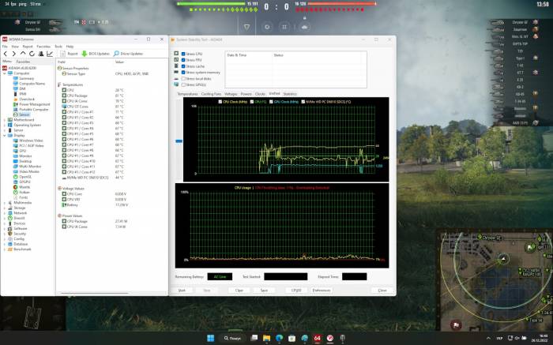Open Favorites manager user icon in the toolbar
The image size is (553, 345).
click(x=41, y=54)
